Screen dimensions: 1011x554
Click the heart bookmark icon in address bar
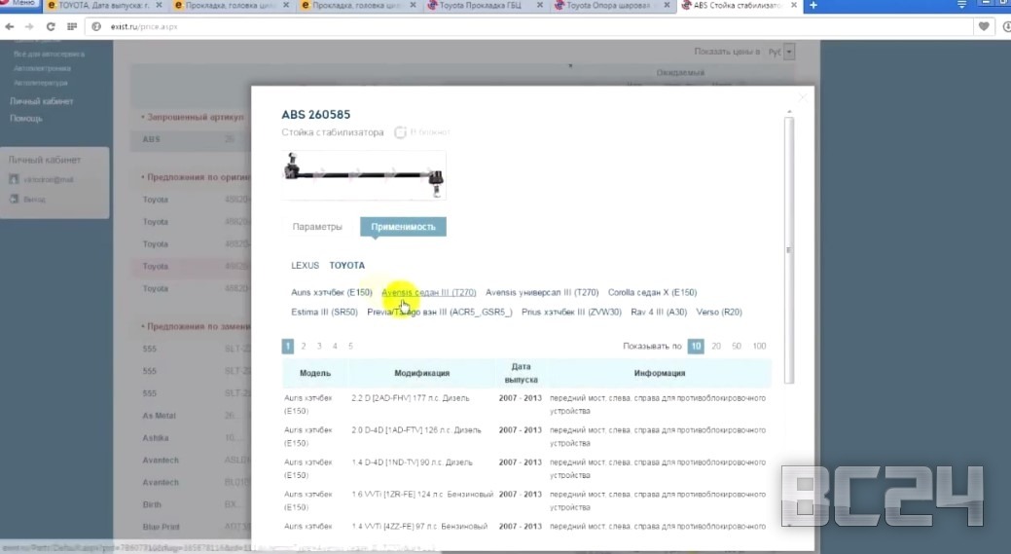tap(985, 26)
